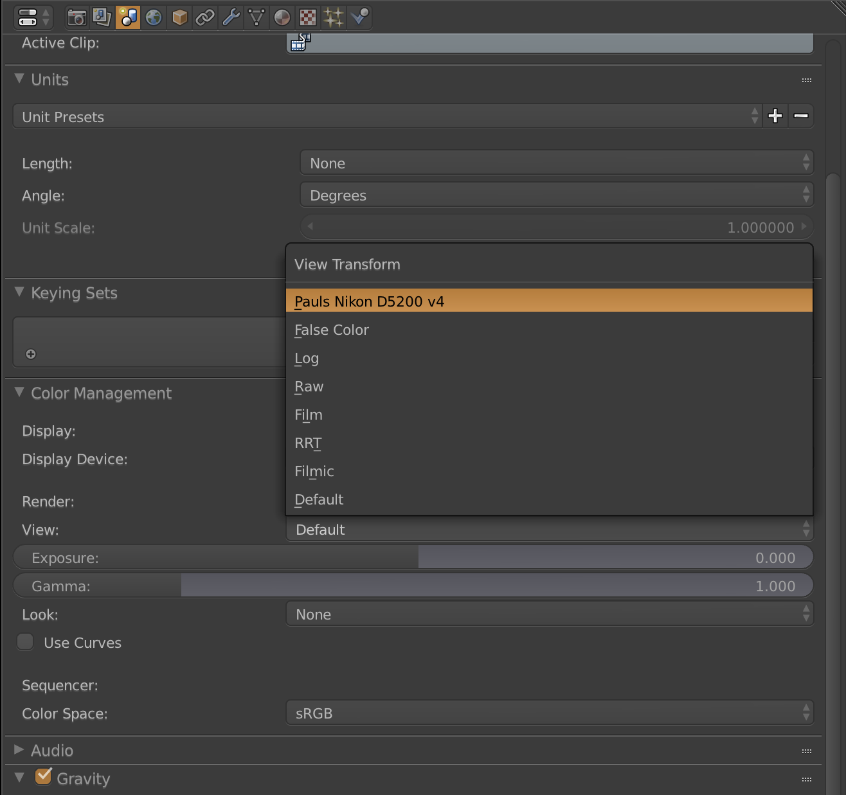Click the movie clip browse icon
The height and width of the screenshot is (795, 846).
coord(300,42)
